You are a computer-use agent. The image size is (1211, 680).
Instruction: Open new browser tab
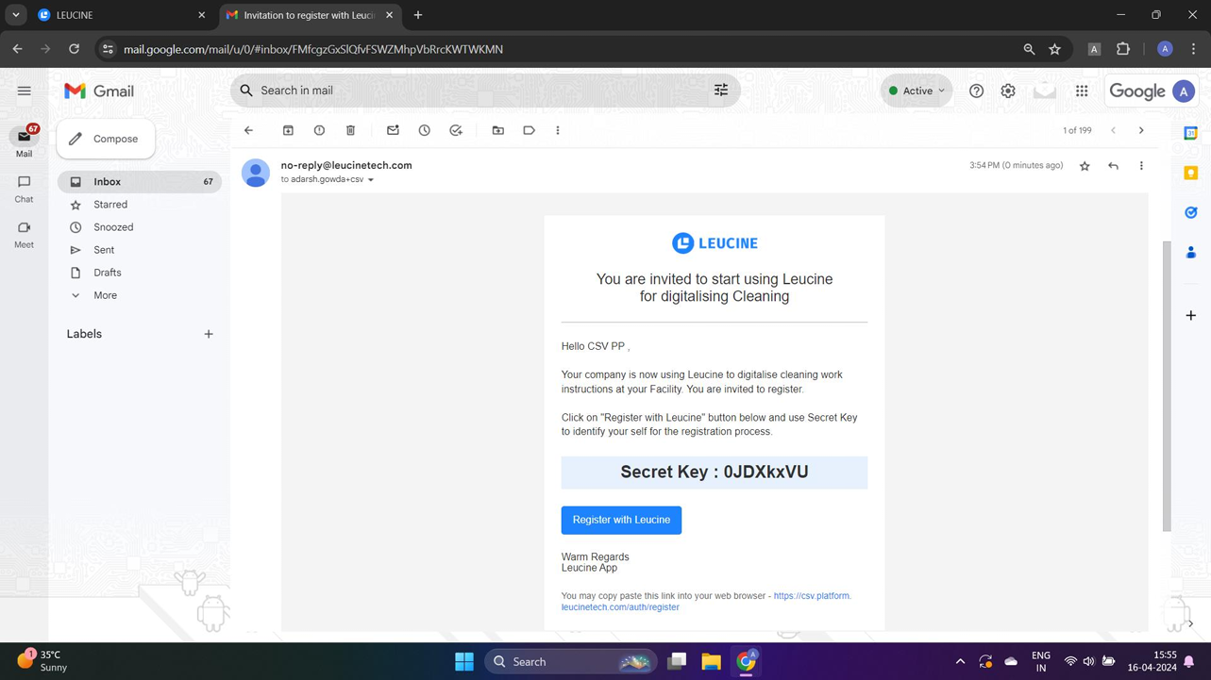pos(418,15)
